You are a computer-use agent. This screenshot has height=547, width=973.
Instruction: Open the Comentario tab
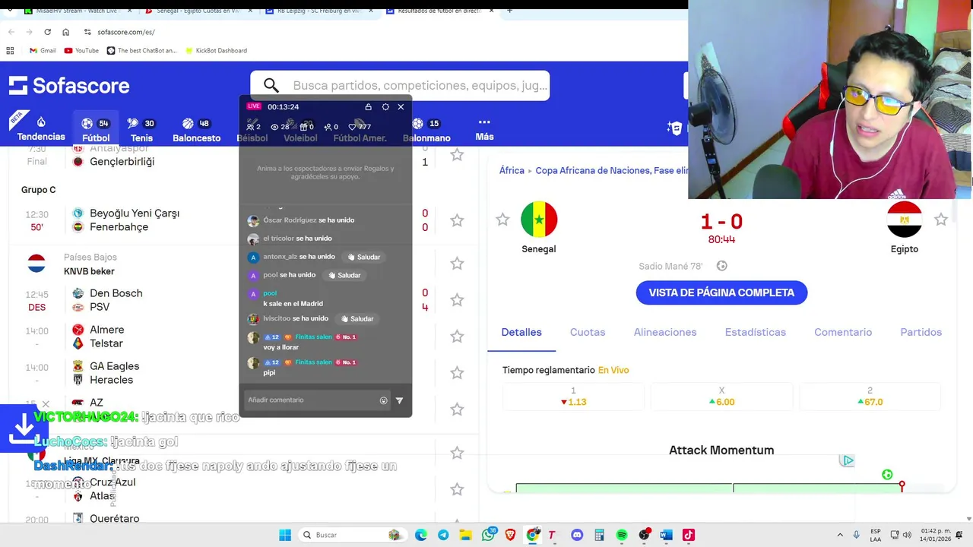coord(843,332)
